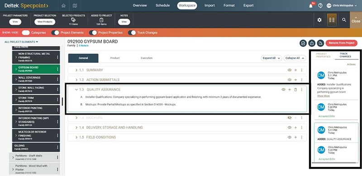Open the notifications bell
362x176 pixels.
[311, 6]
